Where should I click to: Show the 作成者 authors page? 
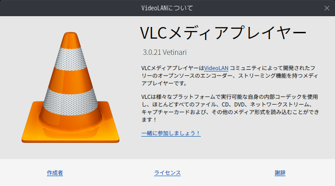(55, 173)
